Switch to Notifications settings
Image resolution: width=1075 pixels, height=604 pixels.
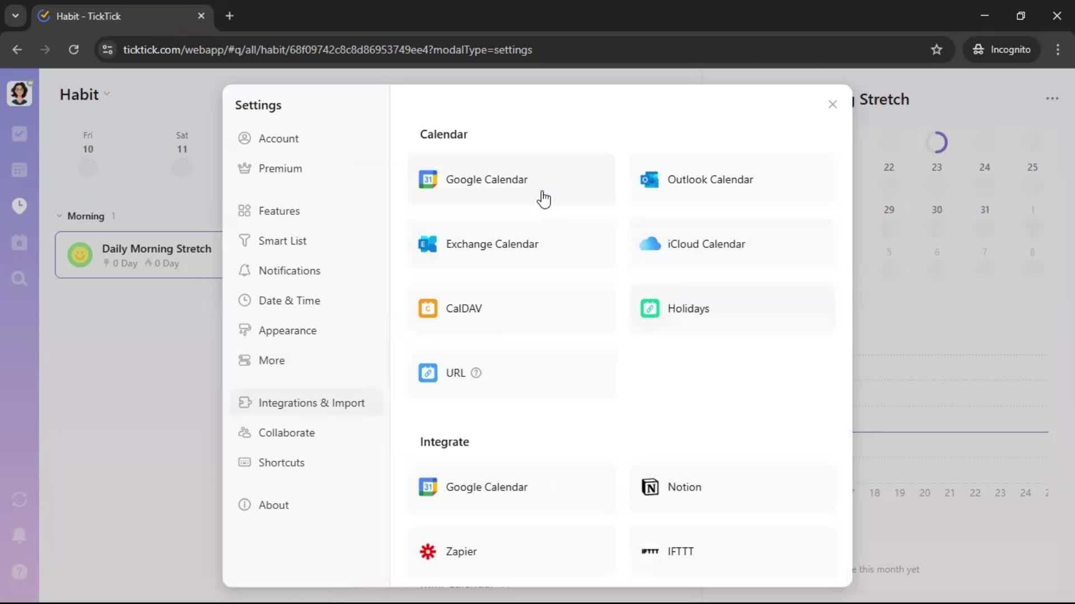289,271
